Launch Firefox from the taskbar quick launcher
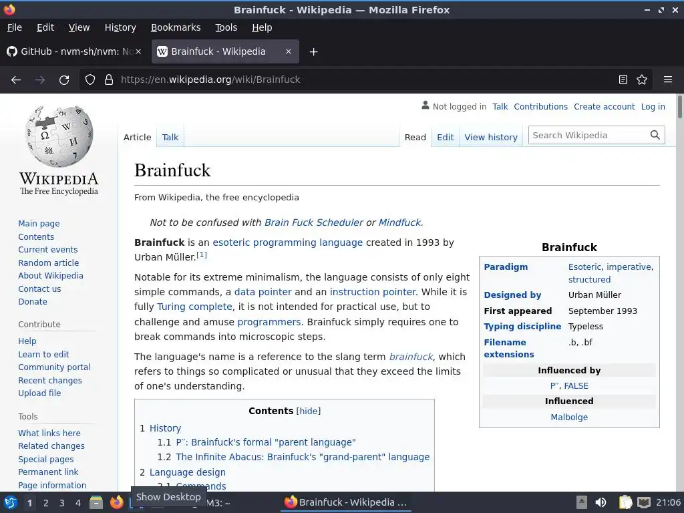The height and width of the screenshot is (513, 684). 116,502
